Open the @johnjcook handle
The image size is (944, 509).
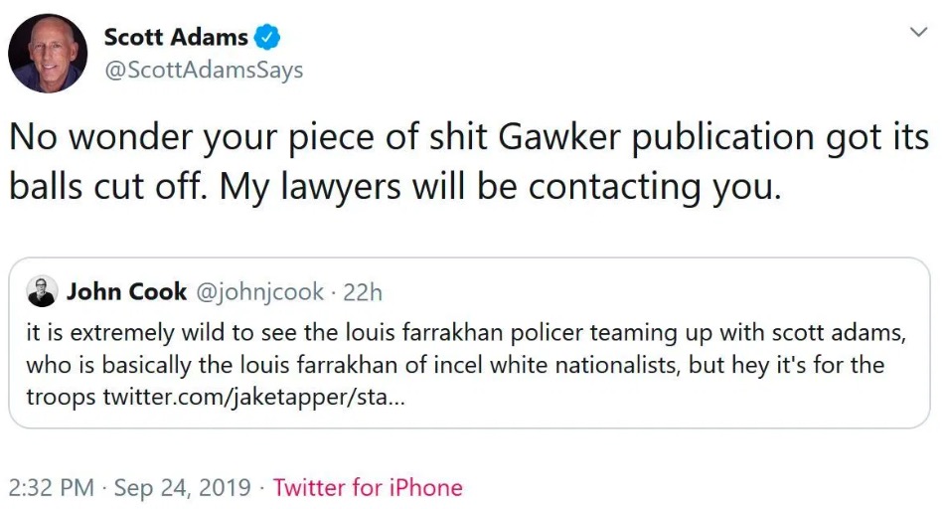tap(259, 291)
